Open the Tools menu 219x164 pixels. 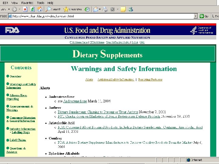[x=40, y=3]
